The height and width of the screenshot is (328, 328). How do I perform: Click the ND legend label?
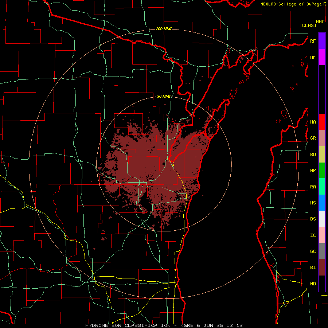click(x=313, y=284)
